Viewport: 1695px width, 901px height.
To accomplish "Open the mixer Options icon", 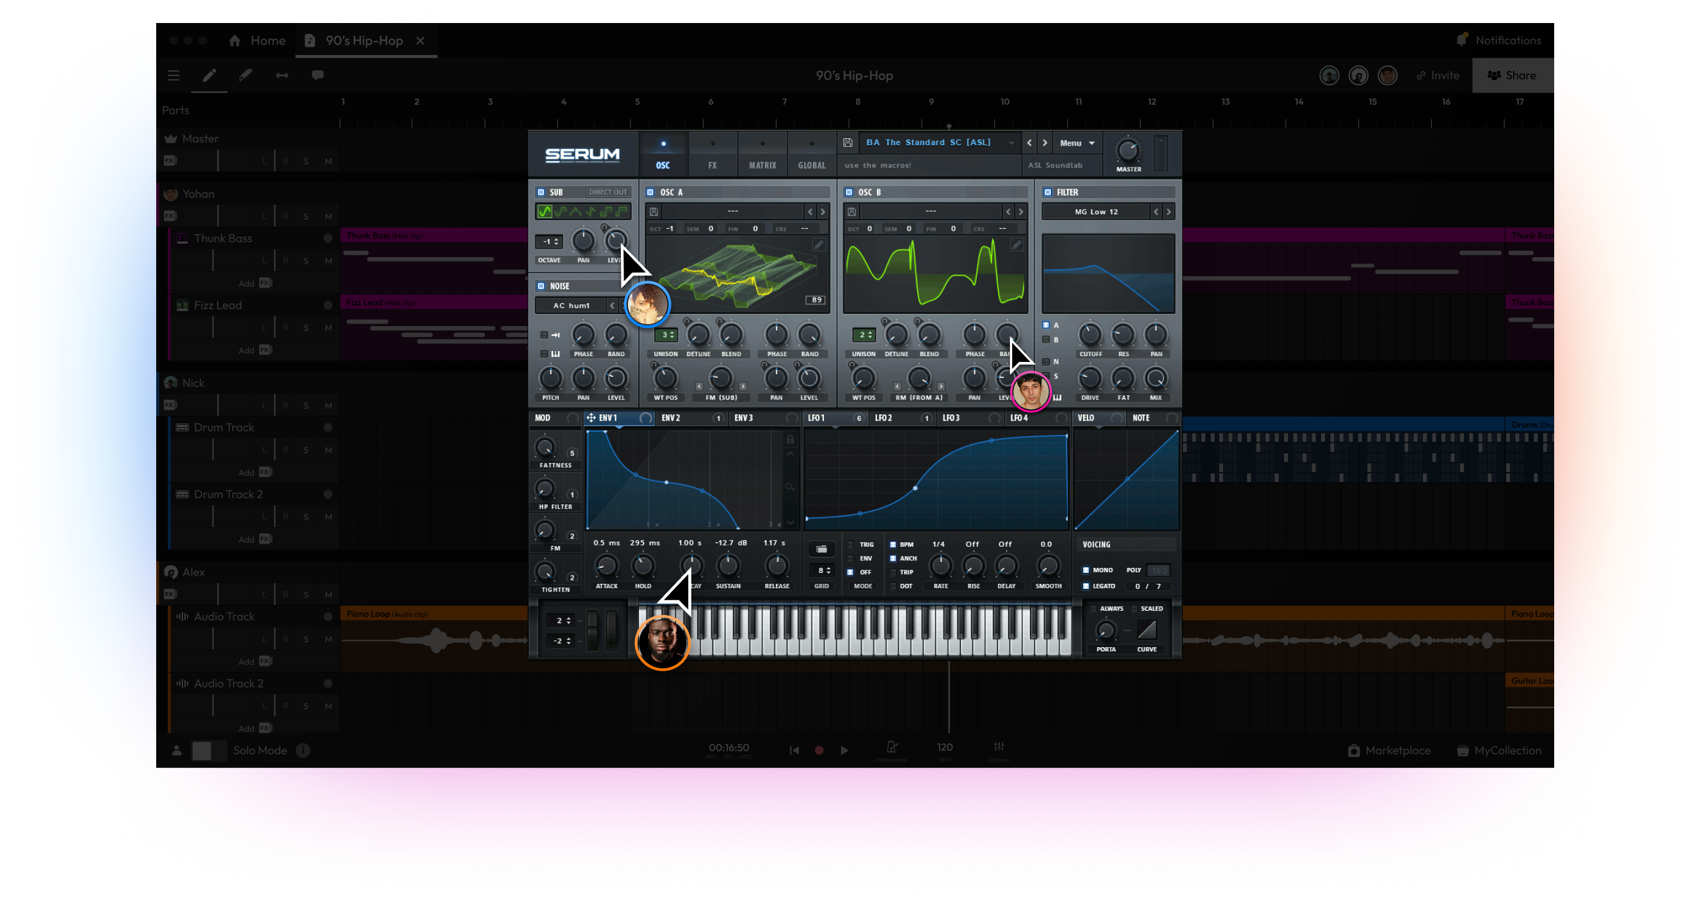I will 999,748.
